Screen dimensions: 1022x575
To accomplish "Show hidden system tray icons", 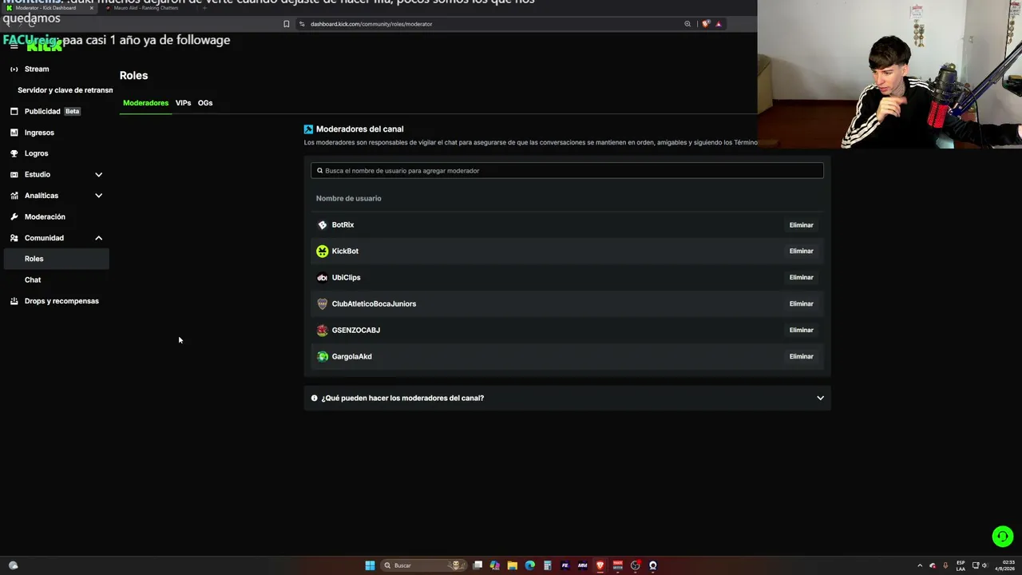I will tap(920, 565).
